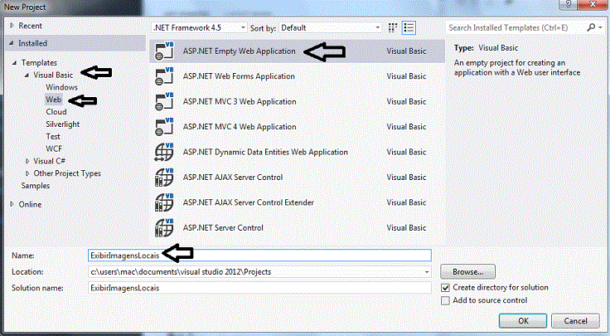
Task: Click the Browse... button
Action: coord(467,272)
